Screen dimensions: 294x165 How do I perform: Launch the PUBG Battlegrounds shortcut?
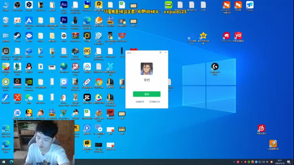pos(75,51)
